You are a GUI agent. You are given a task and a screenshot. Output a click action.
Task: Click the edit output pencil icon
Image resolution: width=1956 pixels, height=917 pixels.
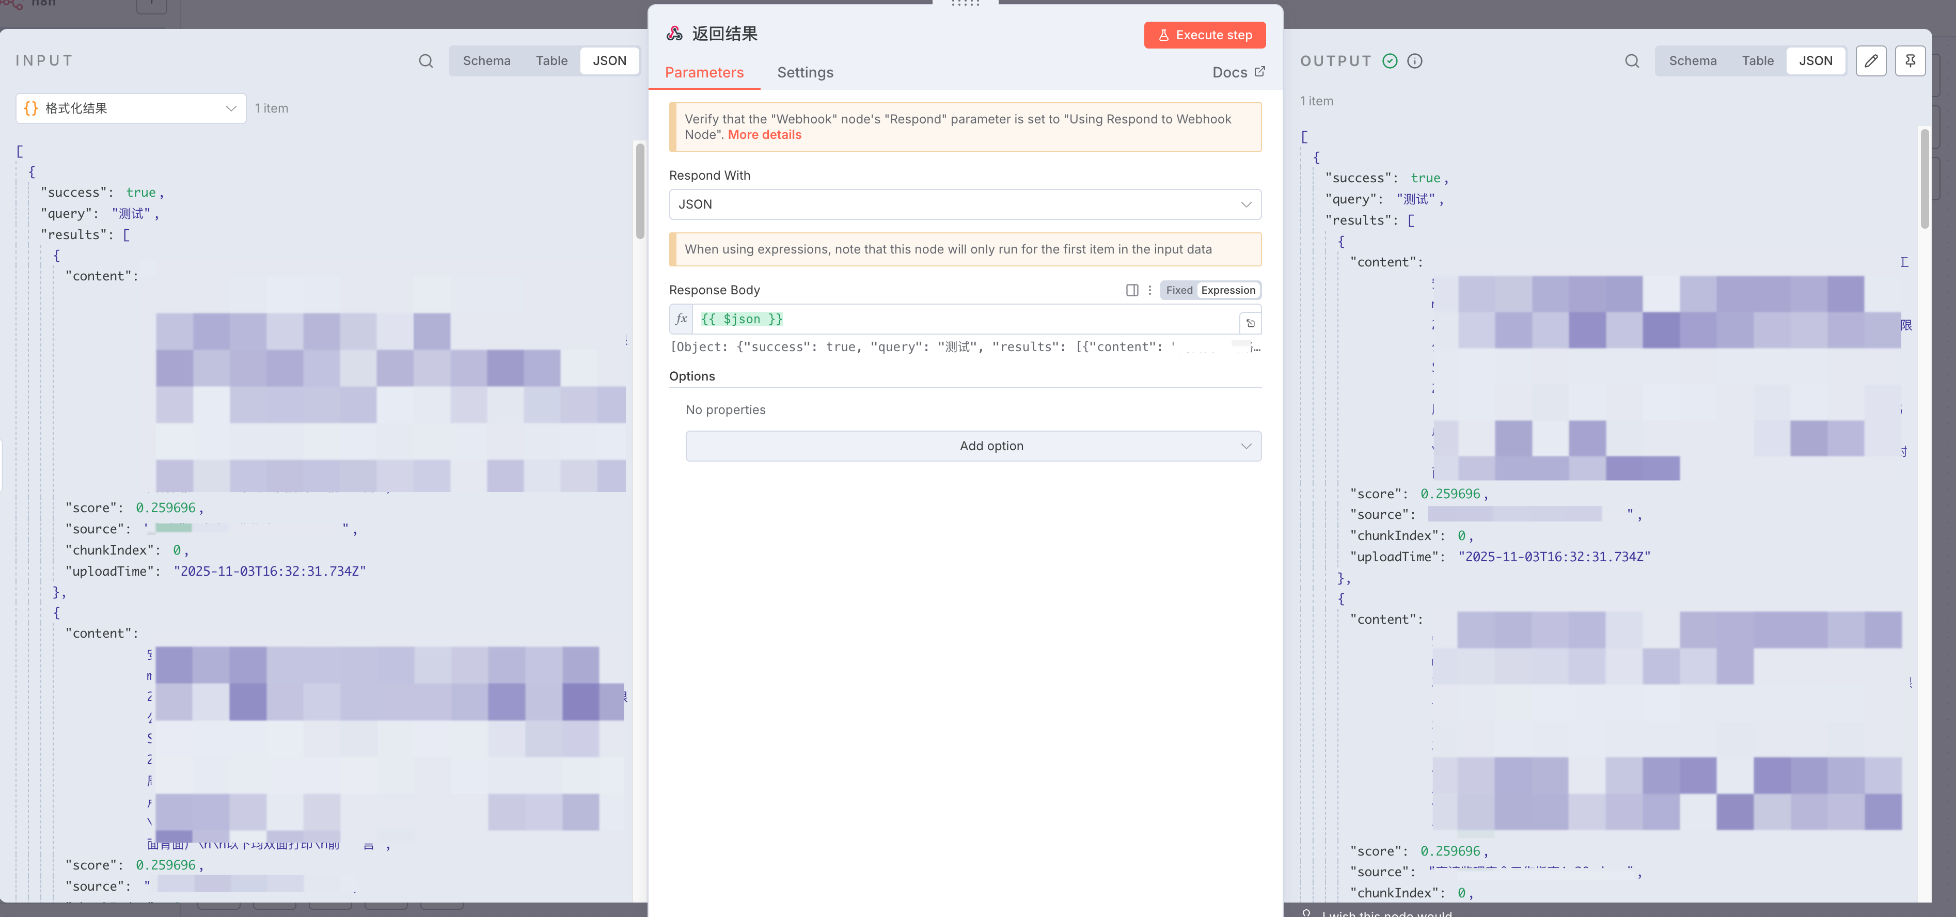pos(1871,61)
